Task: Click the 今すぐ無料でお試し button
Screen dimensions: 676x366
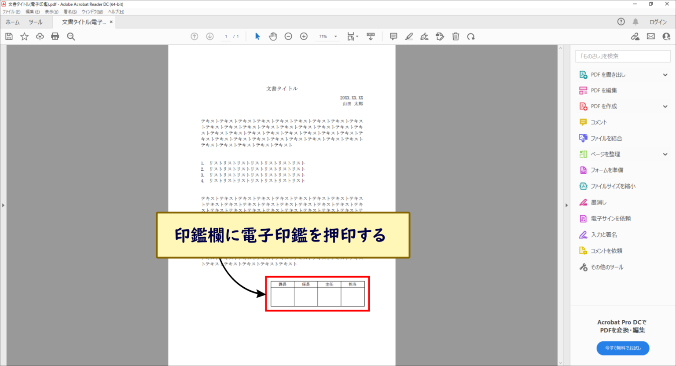Action: pos(623,348)
